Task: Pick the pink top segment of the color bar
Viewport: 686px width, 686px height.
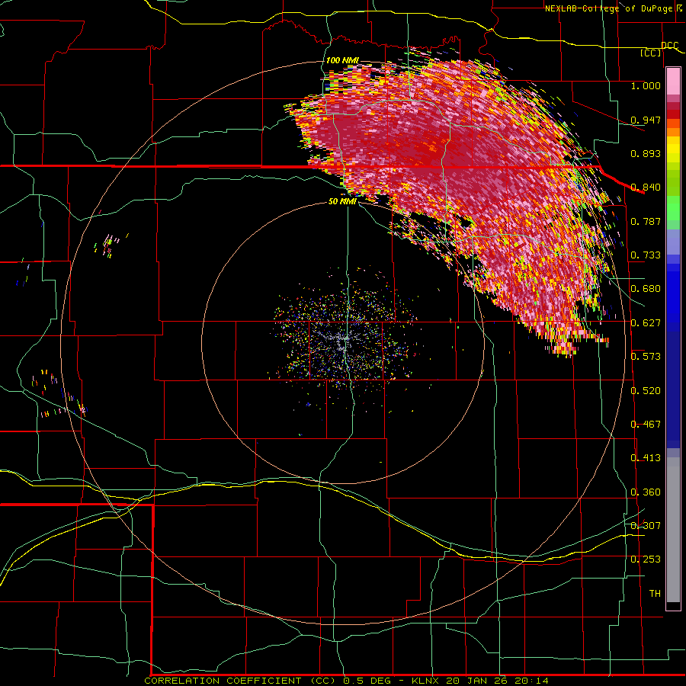Action: [x=673, y=82]
